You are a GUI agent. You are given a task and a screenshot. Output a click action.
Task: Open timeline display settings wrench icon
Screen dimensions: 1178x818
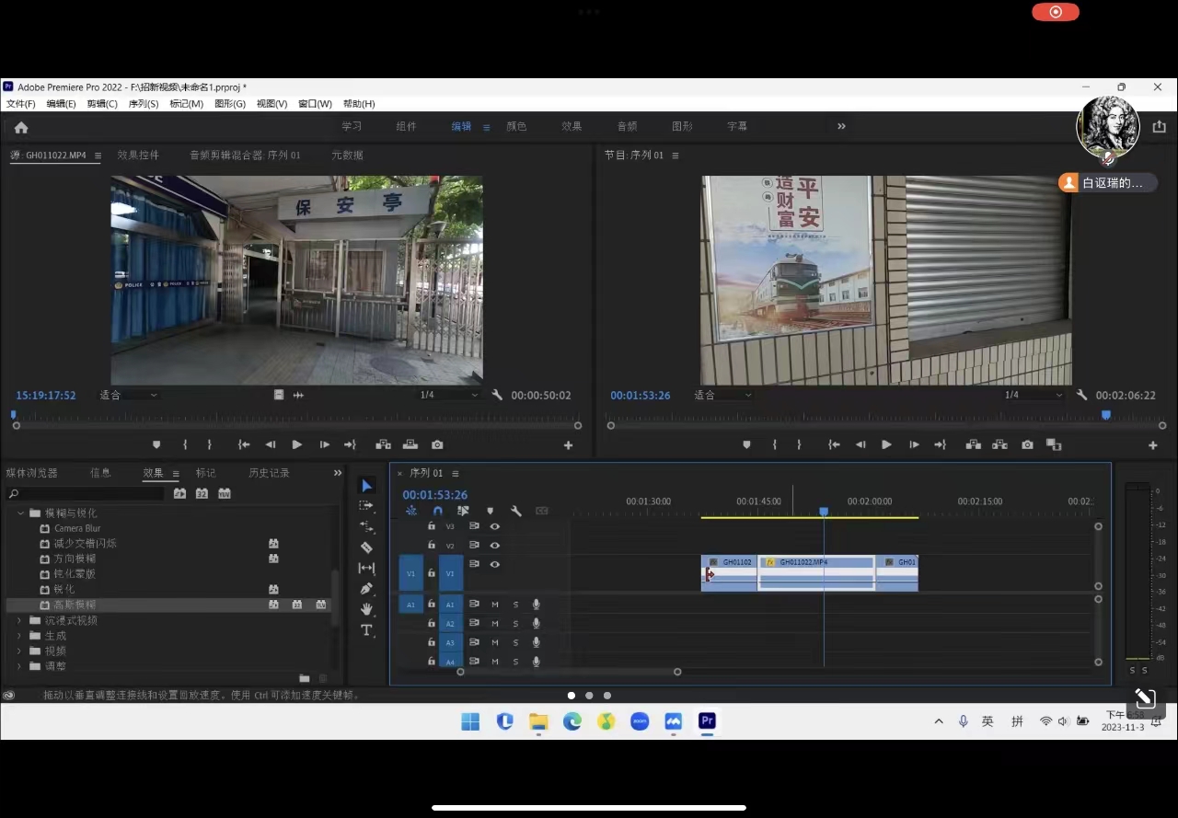click(516, 511)
